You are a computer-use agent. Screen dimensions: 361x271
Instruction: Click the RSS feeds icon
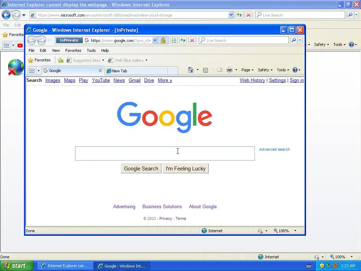pyautogui.click(x=206, y=70)
